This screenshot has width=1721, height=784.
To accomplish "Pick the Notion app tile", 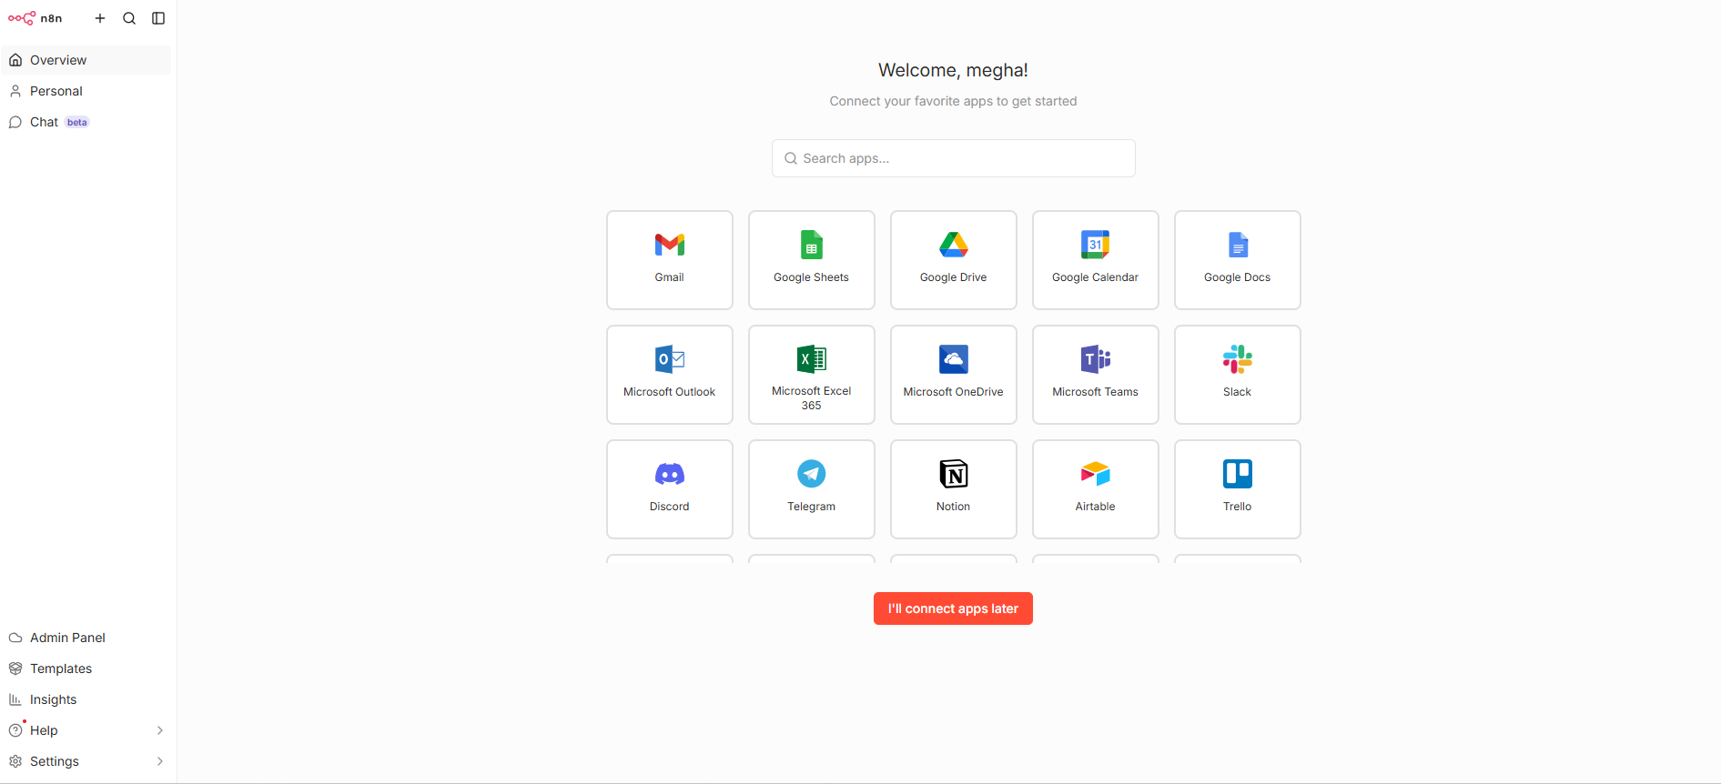I will coord(953,489).
